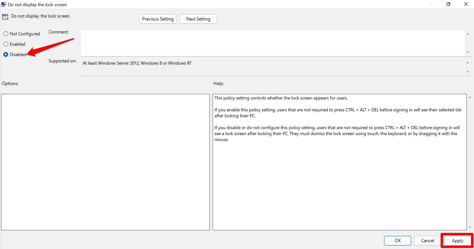Click the 'Supported on:' label
The image size is (474, 249).
pyautogui.click(x=62, y=61)
